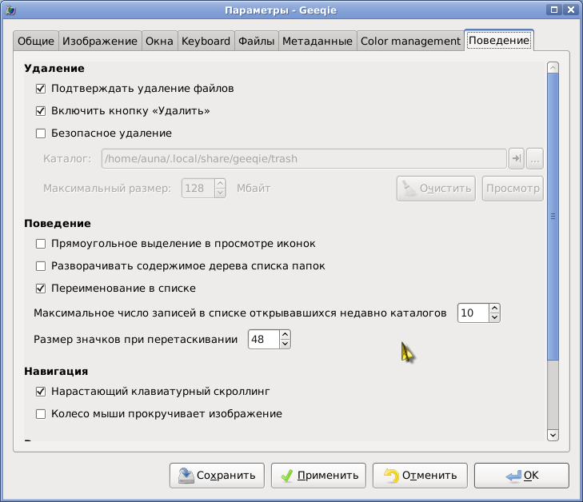Image resolution: width=583 pixels, height=502 pixels.
Task: Click the Удаление section heading
Action: (54, 69)
